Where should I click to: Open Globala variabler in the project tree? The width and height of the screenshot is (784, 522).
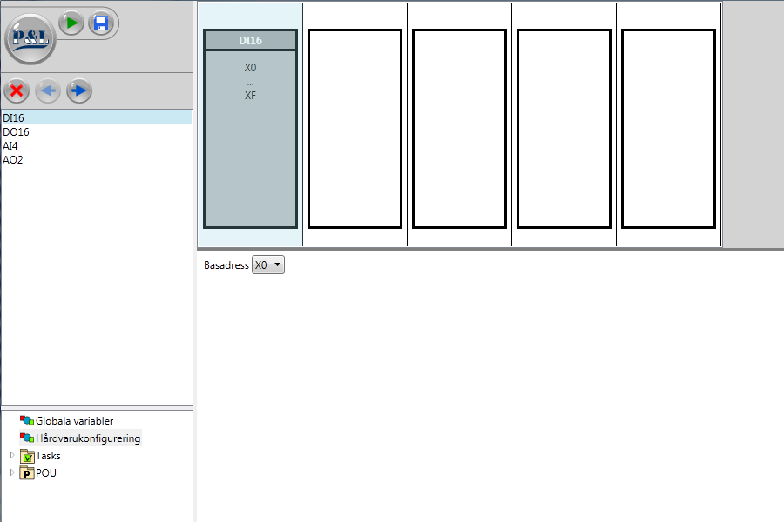point(75,421)
